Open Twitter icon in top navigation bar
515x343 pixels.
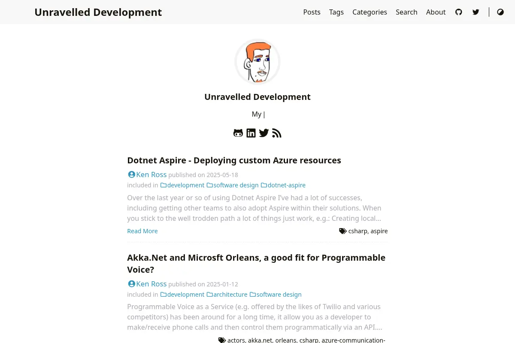[x=476, y=12]
